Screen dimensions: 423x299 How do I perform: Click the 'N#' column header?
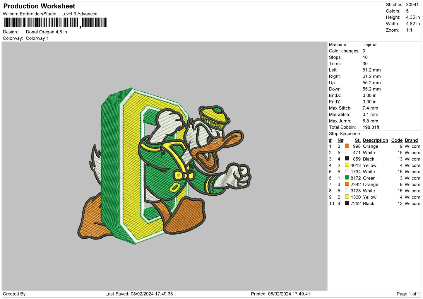pyautogui.click(x=340, y=140)
